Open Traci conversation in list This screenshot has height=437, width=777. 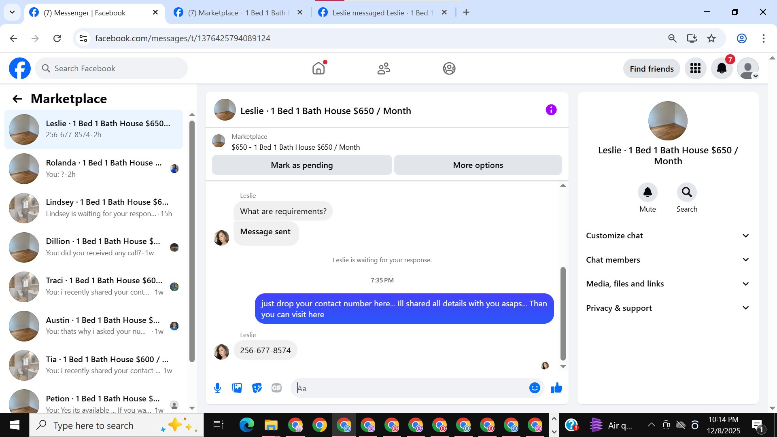point(93,286)
